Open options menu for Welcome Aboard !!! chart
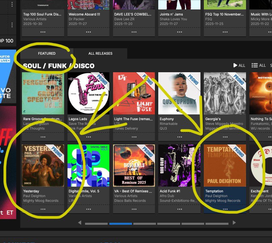Image resolution: width=272 pixels, height=243 pixels. (88, 32)
